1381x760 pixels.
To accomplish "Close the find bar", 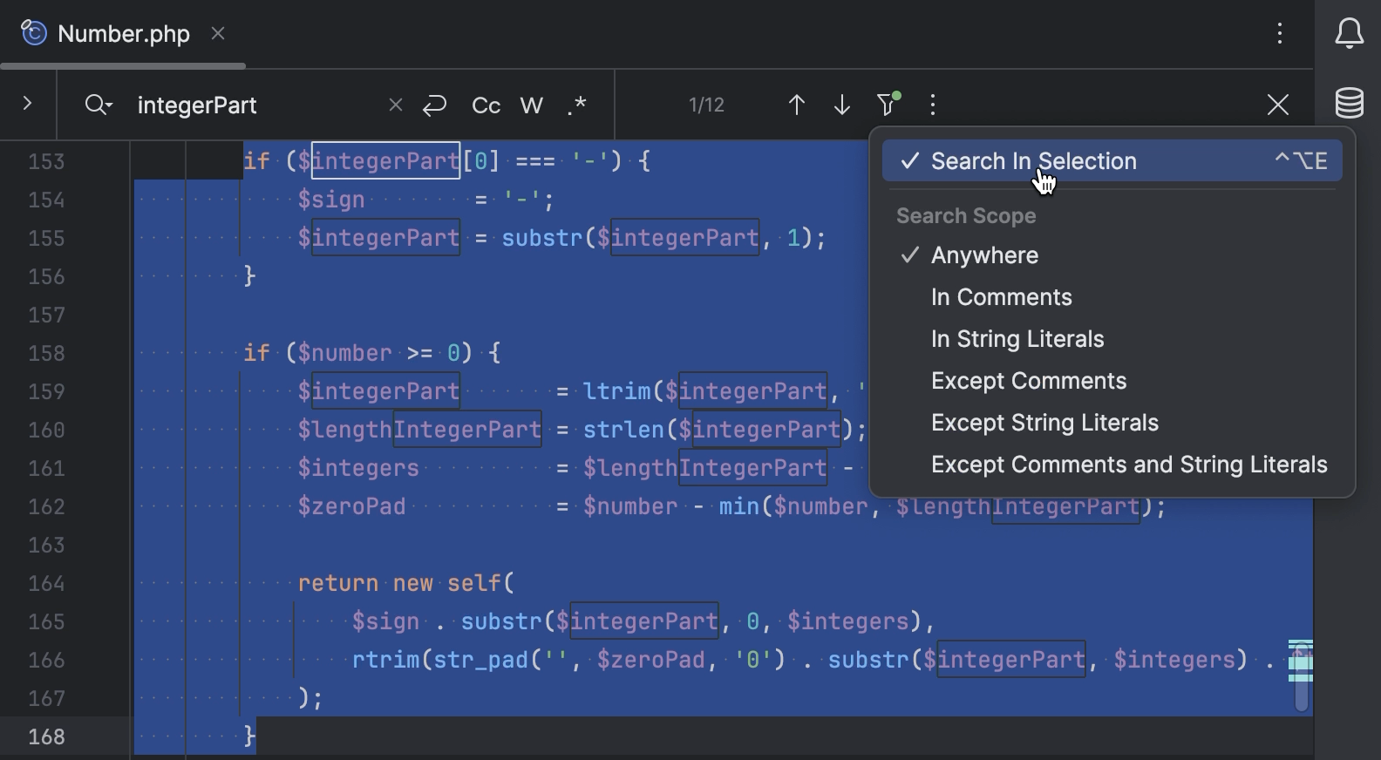I will 1277,105.
